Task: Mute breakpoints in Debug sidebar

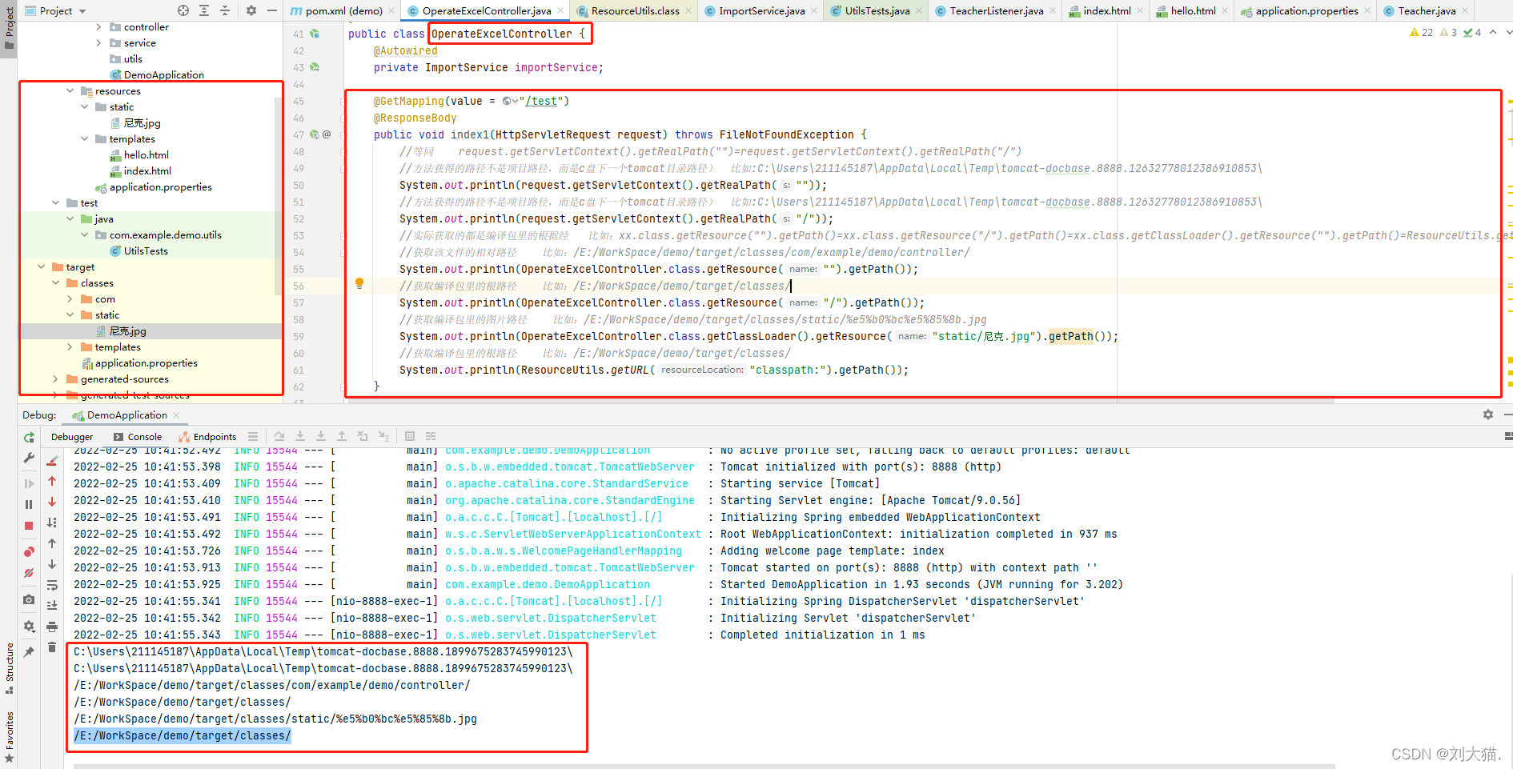Action: point(29,573)
